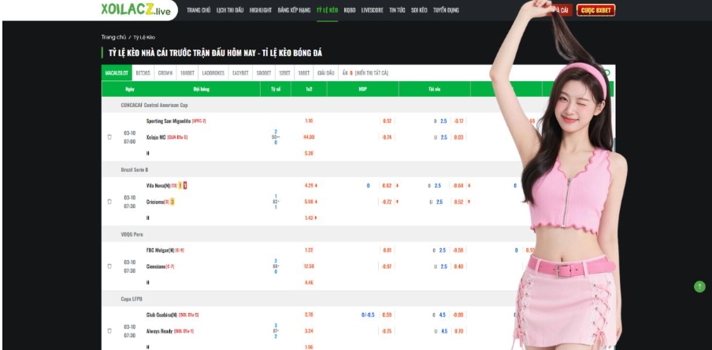Image resolution: width=712 pixels, height=350 pixels.
Task: Click trash icon for Vila Nova match
Action: click(109, 201)
